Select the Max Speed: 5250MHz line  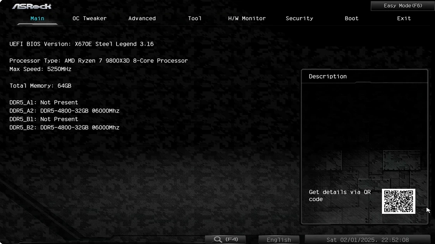coord(40,69)
